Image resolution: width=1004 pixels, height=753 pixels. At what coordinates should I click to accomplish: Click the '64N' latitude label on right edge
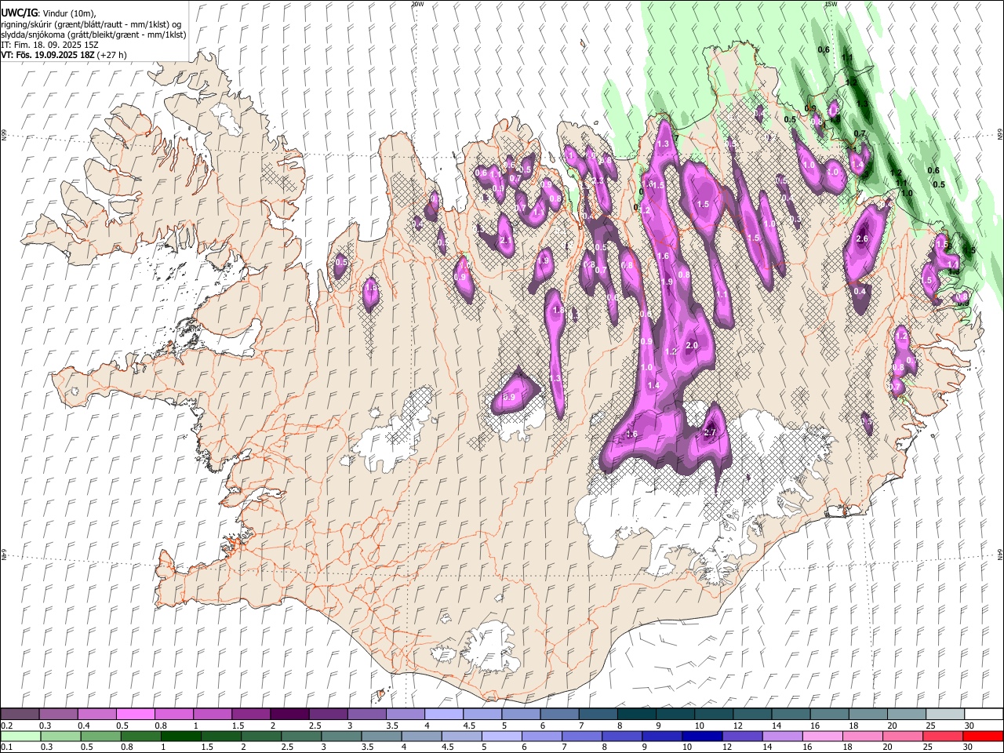tap(1000, 554)
